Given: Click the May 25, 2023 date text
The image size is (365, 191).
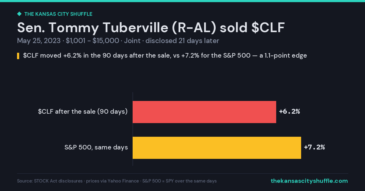Looking at the screenshot, I should tap(39, 41).
